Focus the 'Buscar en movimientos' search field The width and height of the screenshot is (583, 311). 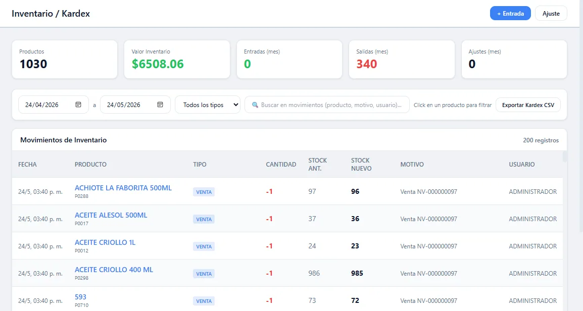327,105
